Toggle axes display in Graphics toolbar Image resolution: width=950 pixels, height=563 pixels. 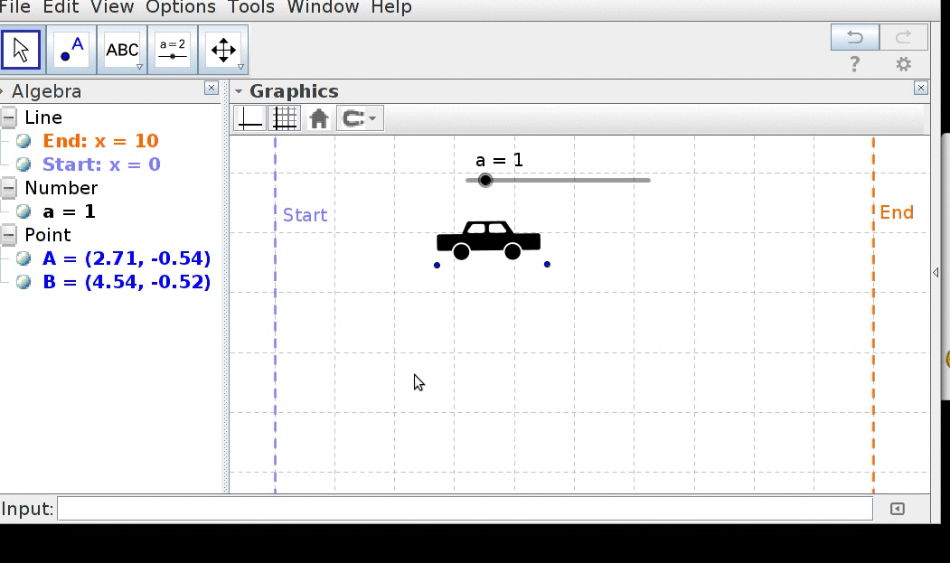(x=250, y=118)
